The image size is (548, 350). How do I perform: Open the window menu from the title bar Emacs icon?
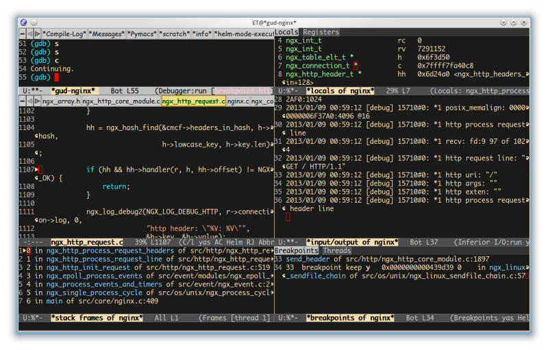point(24,23)
